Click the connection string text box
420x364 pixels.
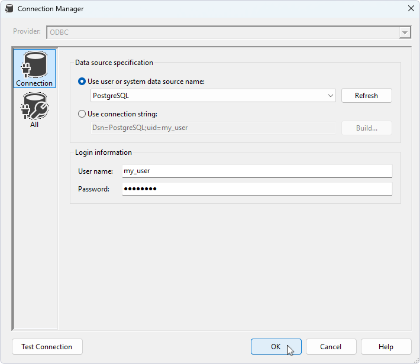(213, 128)
